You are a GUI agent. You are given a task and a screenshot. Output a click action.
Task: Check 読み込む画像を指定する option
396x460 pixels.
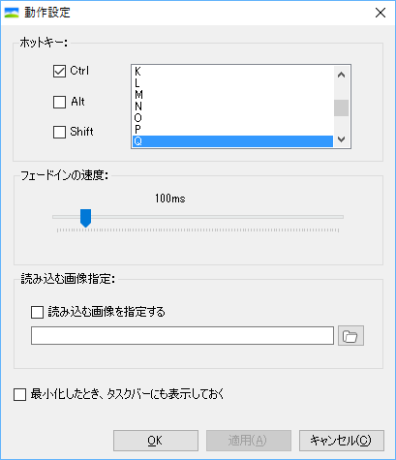click(38, 313)
